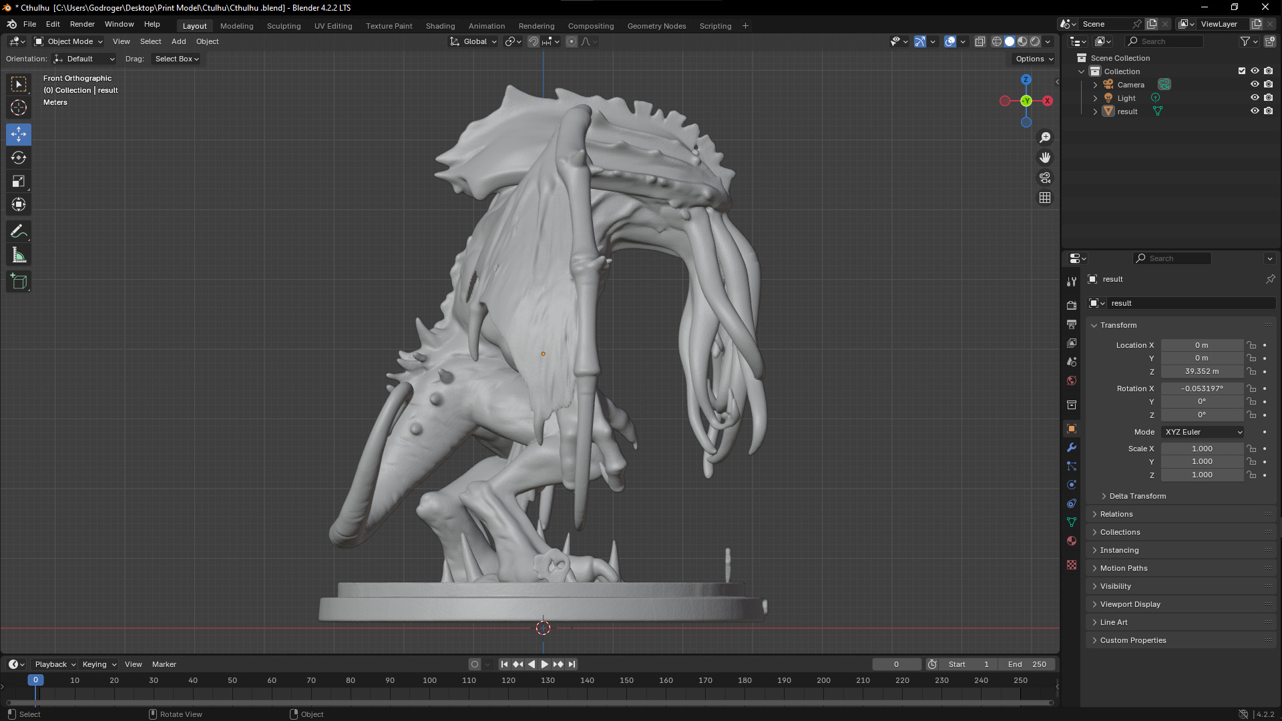Viewport: 1282px width, 721px height.
Task: Select the Add Cube tool
Action: 19,282
